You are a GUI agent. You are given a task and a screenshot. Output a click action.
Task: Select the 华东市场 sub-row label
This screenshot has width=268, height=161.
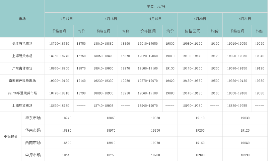(33, 118)
